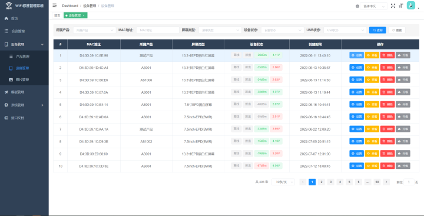Screen dimensions: 424x216
Task: Click the pagination ellipsis button
Action: (367, 182)
